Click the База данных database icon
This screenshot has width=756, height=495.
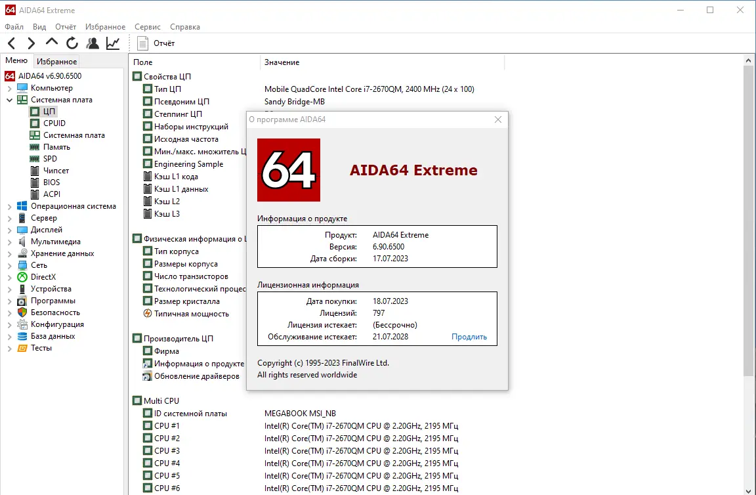(22, 336)
